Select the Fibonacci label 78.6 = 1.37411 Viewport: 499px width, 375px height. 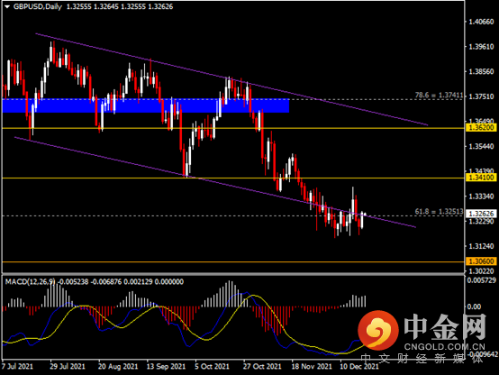(439, 95)
